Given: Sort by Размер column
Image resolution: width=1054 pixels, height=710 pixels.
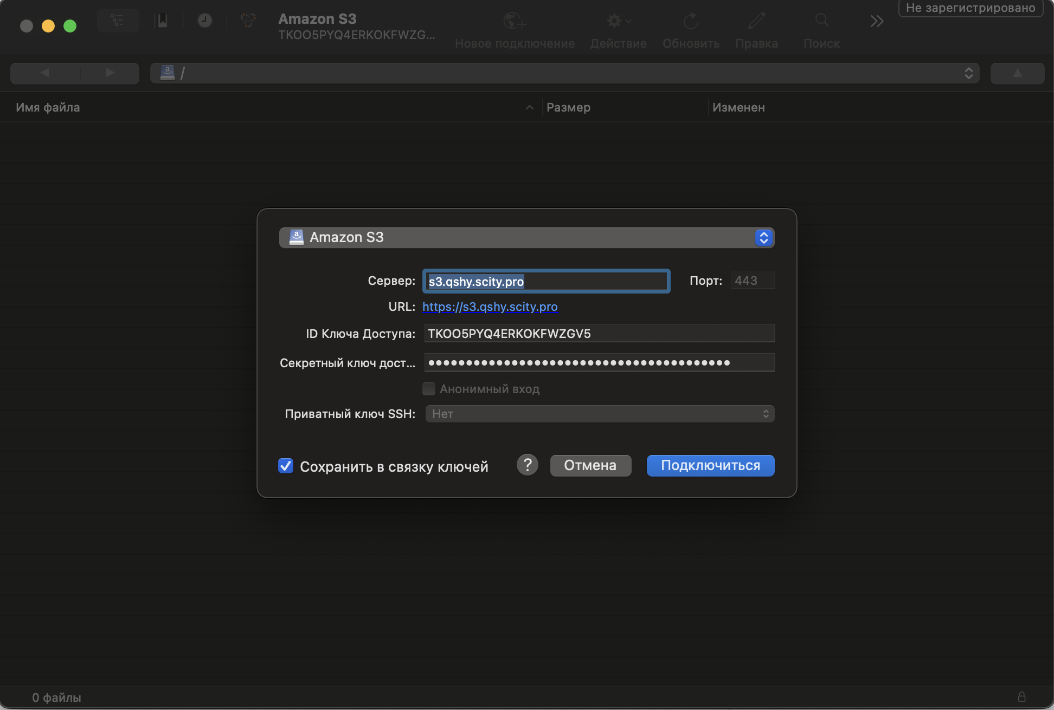Looking at the screenshot, I should coord(568,107).
